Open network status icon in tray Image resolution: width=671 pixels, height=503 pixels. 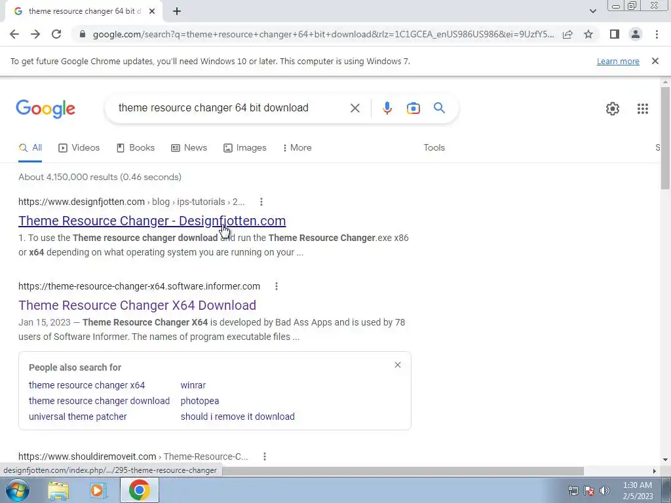[573, 491]
